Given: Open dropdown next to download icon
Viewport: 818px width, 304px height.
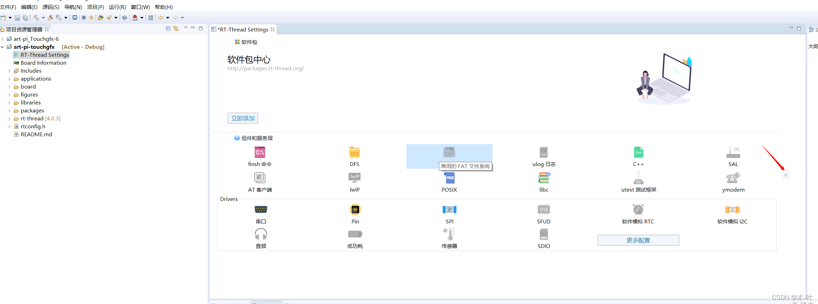Looking at the screenshot, I should [x=142, y=18].
